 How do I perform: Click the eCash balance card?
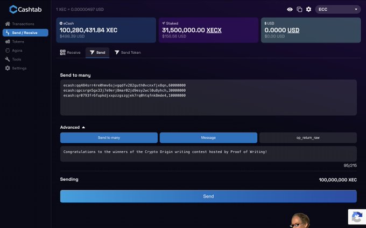coord(106,30)
